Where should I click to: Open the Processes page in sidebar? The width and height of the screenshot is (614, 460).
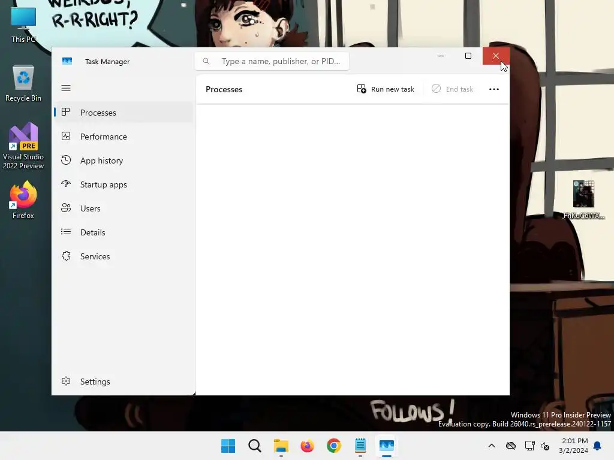click(x=124, y=113)
